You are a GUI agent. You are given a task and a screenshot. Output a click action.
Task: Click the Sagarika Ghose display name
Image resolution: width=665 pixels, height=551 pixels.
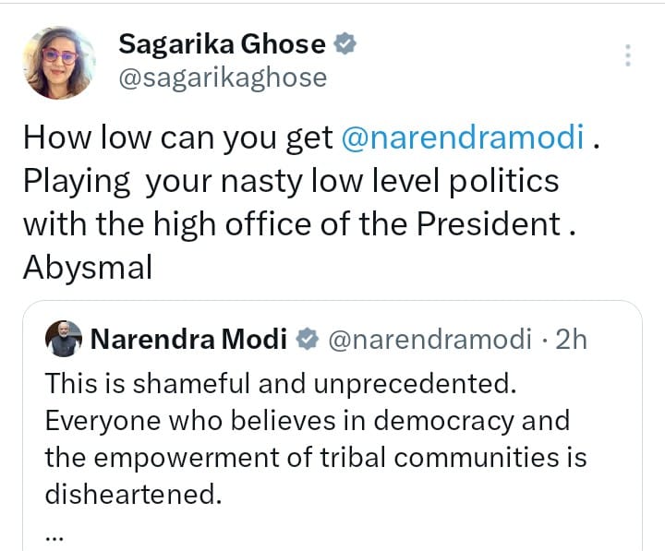point(222,43)
